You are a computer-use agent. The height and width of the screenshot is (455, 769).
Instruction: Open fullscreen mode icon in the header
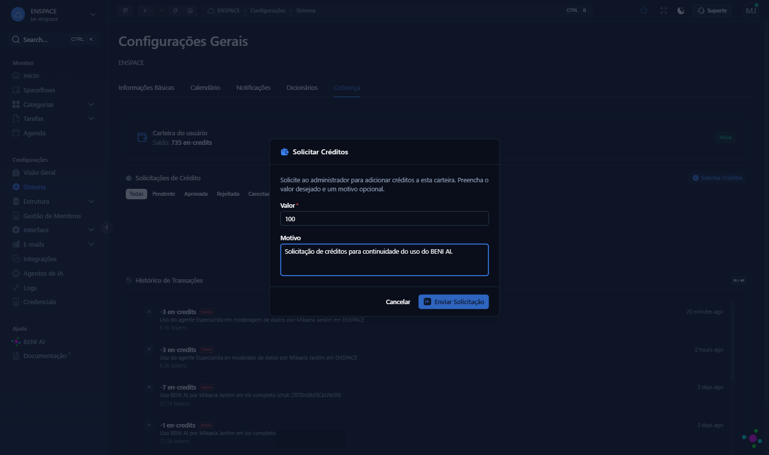663,10
